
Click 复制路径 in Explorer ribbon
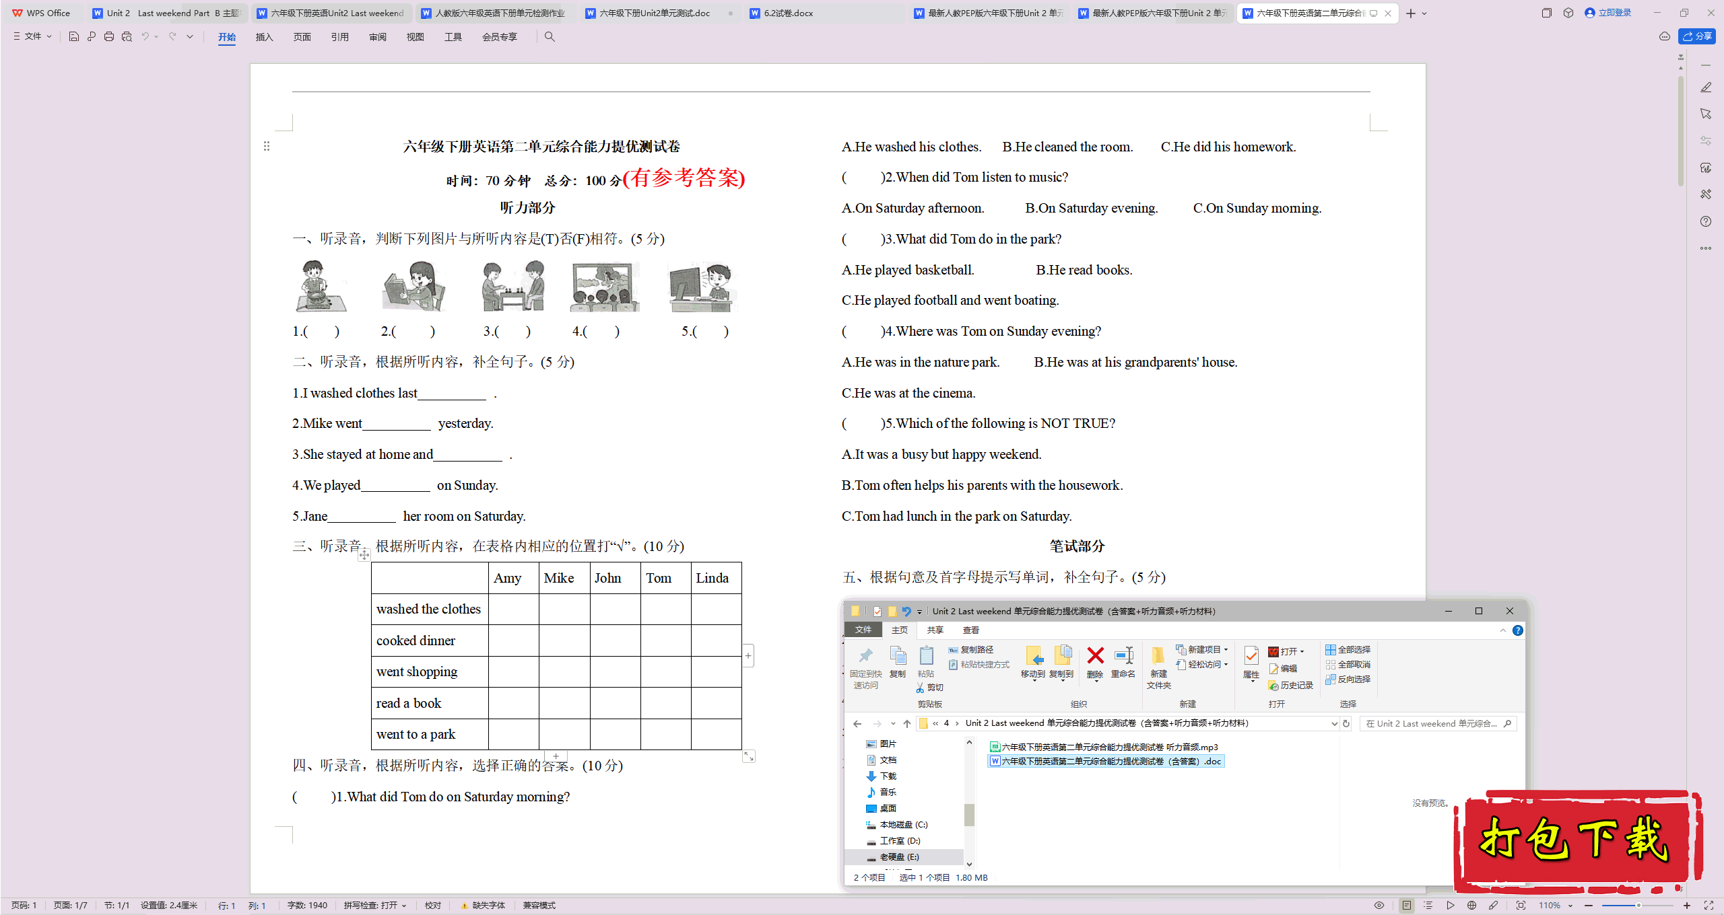click(970, 650)
